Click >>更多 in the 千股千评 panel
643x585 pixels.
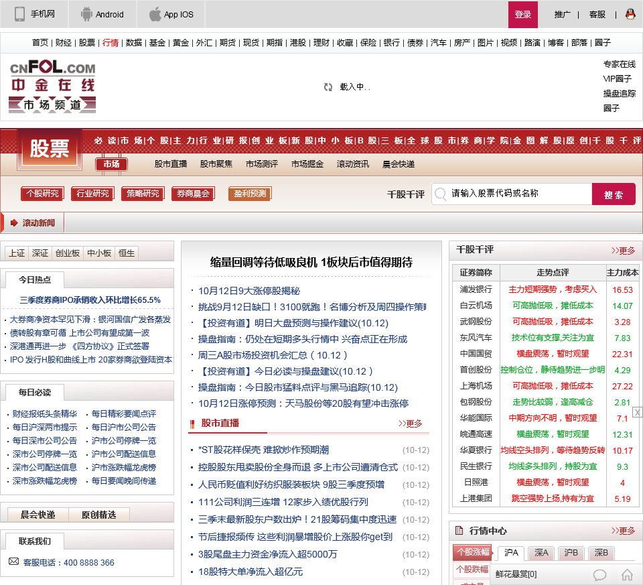pyautogui.click(x=623, y=250)
